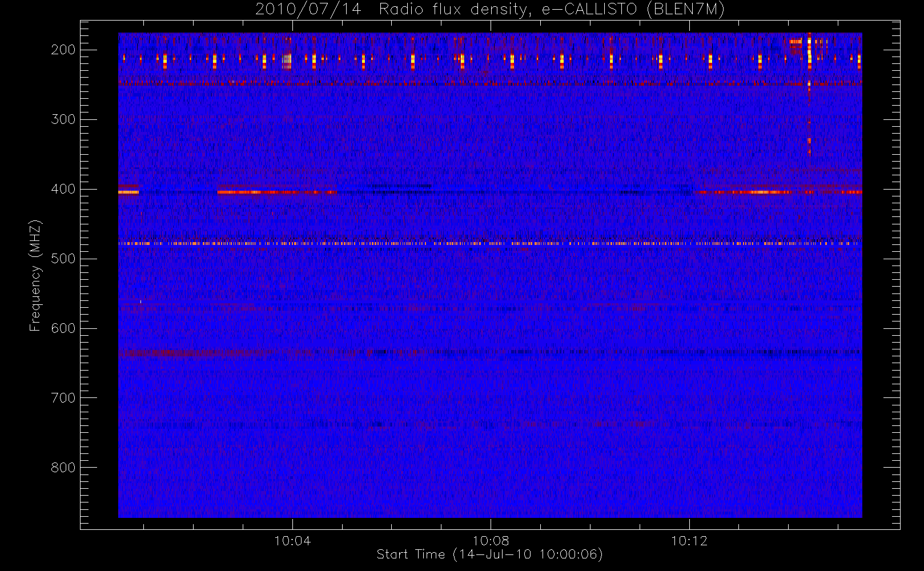Click the 400 frequency tick label
Screen dimensions: 924x571
coord(63,189)
